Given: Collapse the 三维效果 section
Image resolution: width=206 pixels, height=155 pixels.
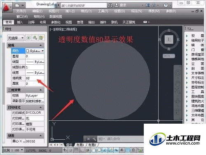Looking at the screenshot, I should pyautogui.click(x=41, y=90).
